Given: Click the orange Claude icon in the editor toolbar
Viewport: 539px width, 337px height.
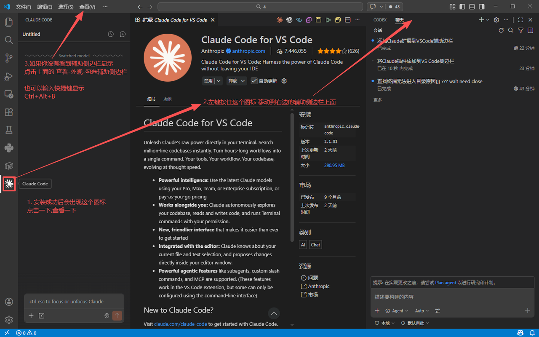Looking at the screenshot, I should (280, 20).
